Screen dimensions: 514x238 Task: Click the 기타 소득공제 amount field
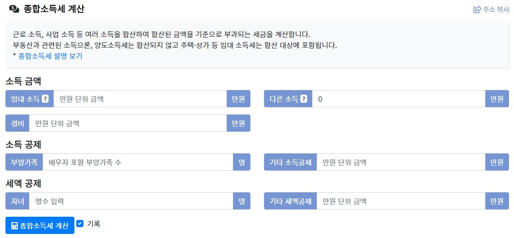pos(401,162)
